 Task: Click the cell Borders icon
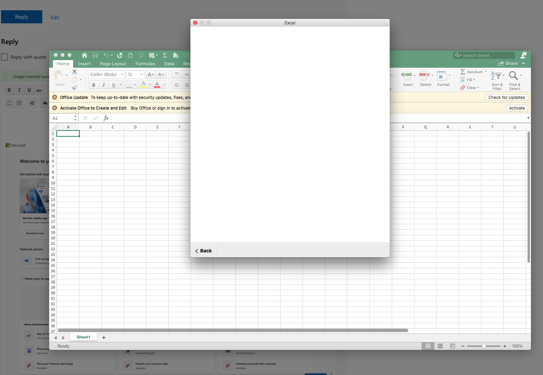tap(129, 85)
